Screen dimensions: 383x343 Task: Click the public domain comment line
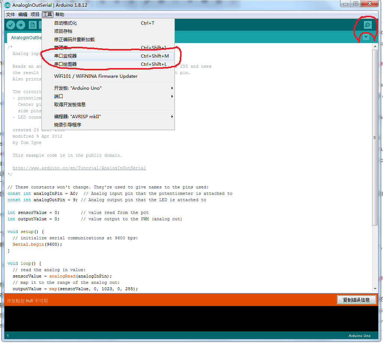coord(67,155)
